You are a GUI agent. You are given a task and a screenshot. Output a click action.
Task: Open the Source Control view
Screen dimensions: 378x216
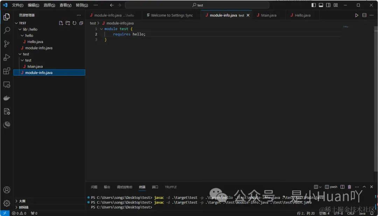point(7,44)
